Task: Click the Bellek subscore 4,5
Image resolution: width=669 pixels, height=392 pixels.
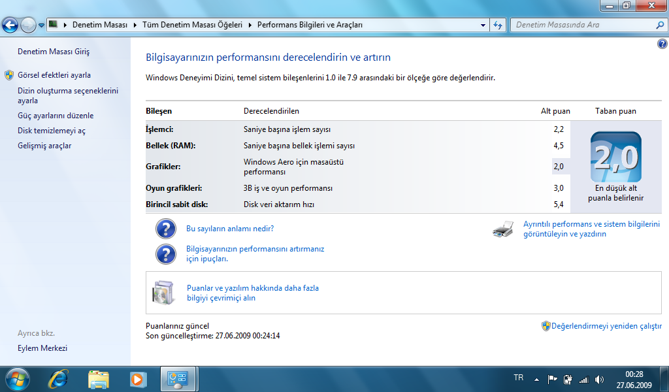Action: click(x=559, y=146)
